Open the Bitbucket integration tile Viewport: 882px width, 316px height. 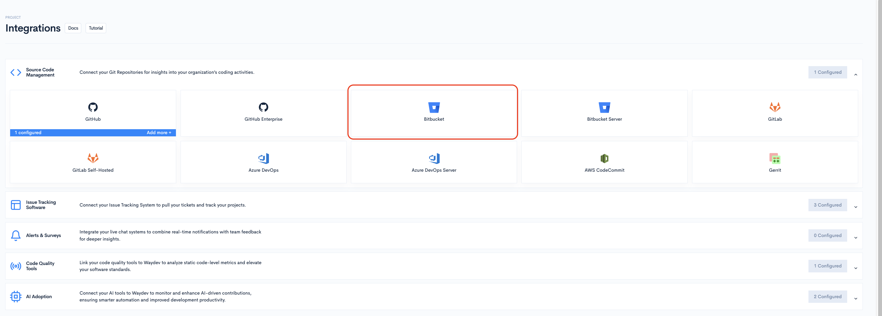point(434,112)
